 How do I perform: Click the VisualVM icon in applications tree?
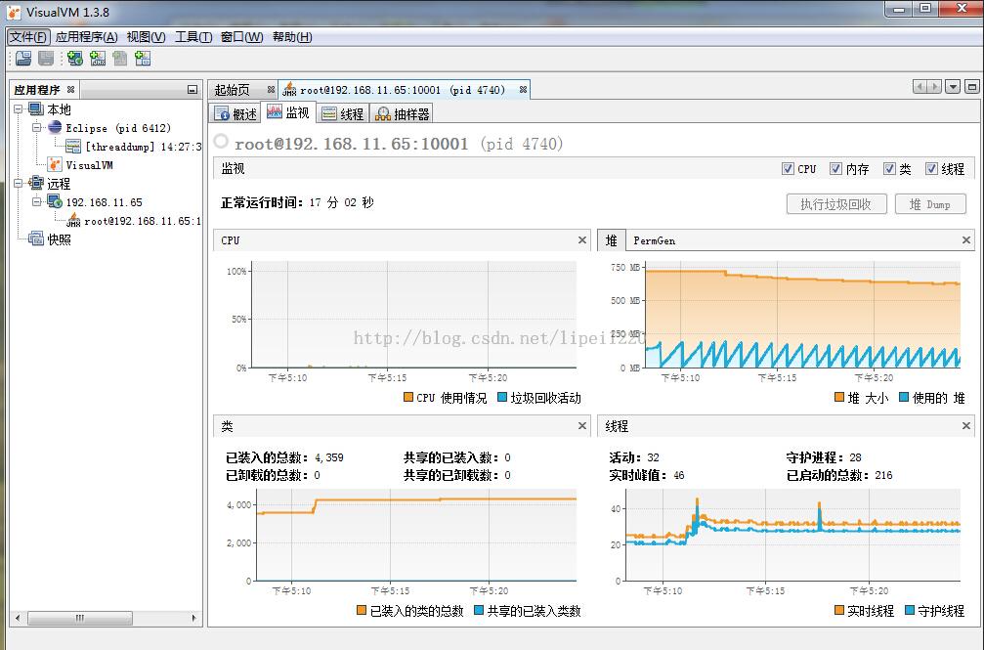coord(56,164)
